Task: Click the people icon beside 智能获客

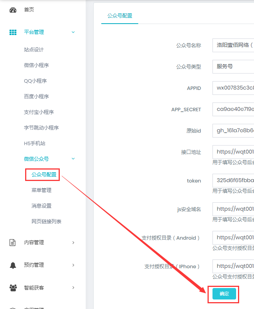Action: click(13, 288)
